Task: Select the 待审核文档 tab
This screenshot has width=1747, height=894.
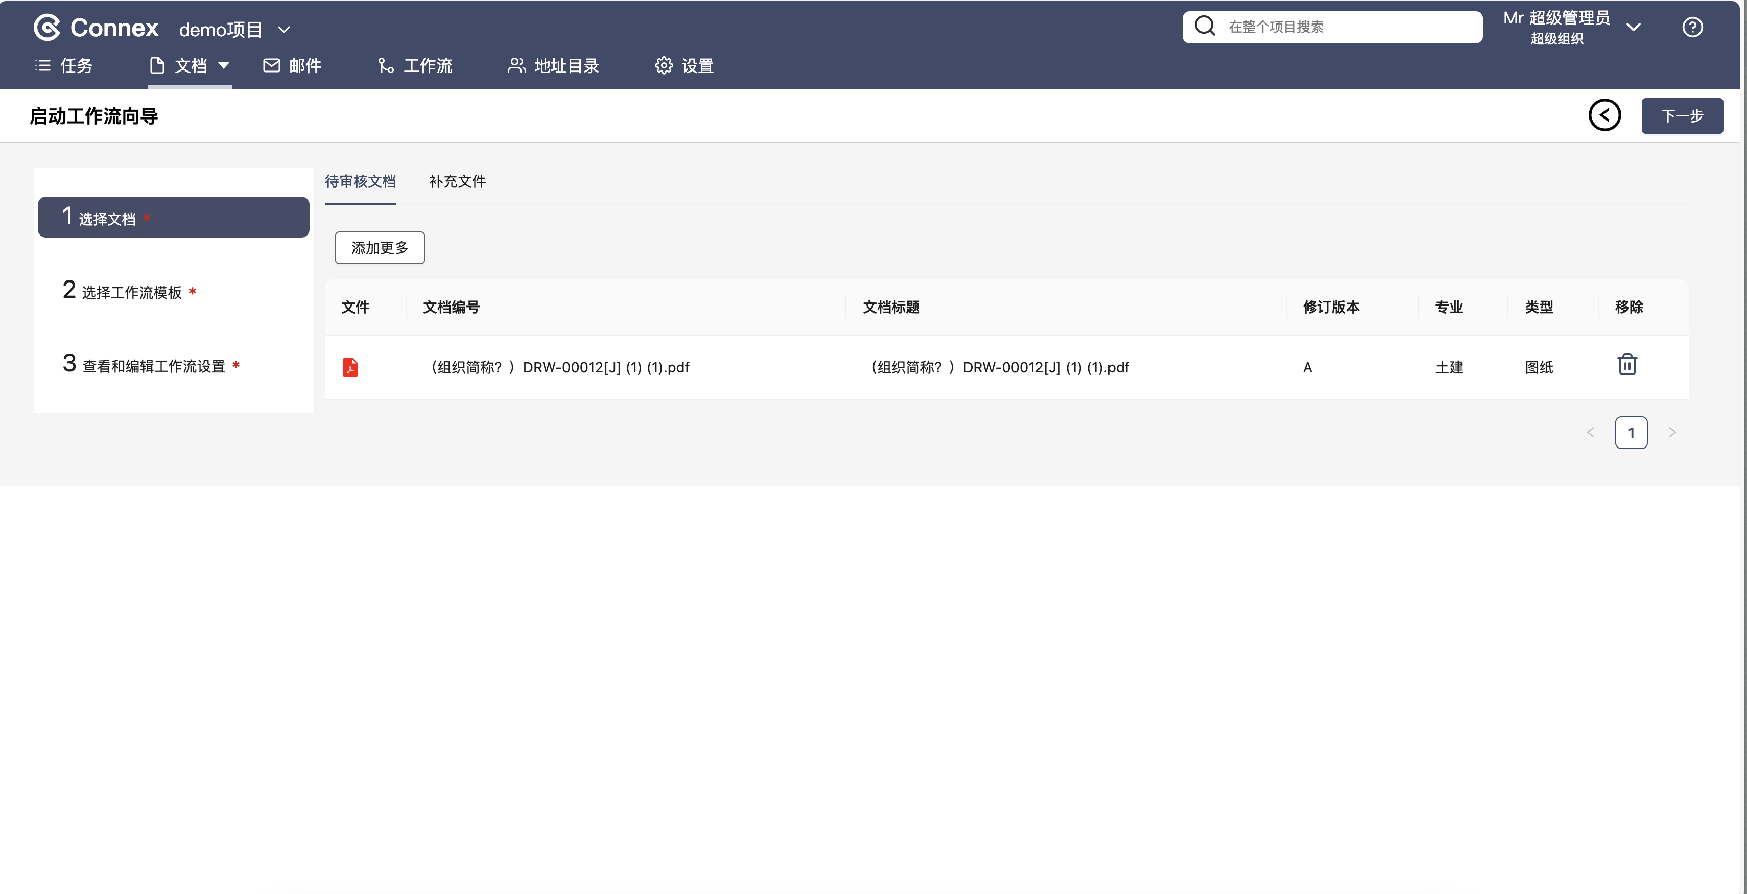Action: pos(360,181)
